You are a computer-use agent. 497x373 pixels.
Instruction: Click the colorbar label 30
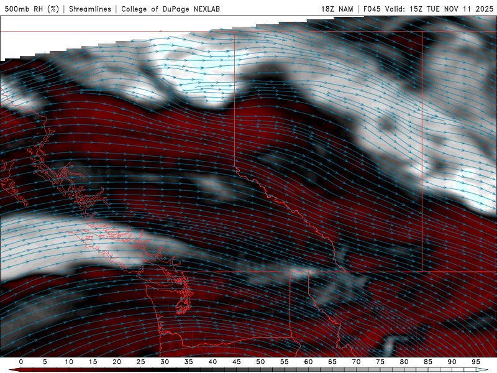tap(165, 362)
